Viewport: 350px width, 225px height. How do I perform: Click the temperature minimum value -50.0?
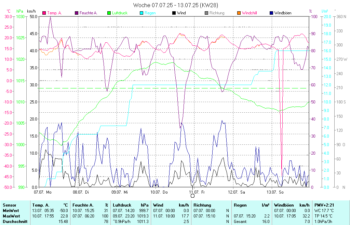(64, 211)
